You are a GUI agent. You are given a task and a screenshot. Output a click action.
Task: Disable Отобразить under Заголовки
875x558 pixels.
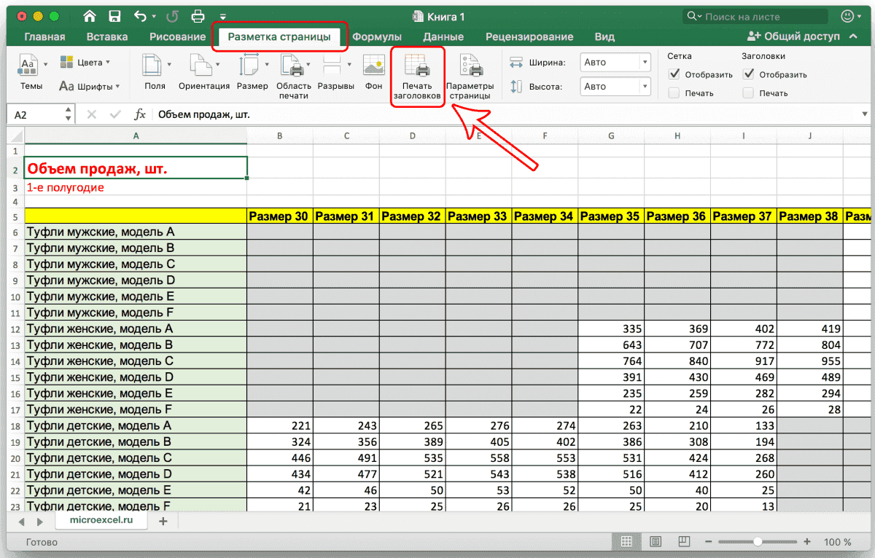748,74
